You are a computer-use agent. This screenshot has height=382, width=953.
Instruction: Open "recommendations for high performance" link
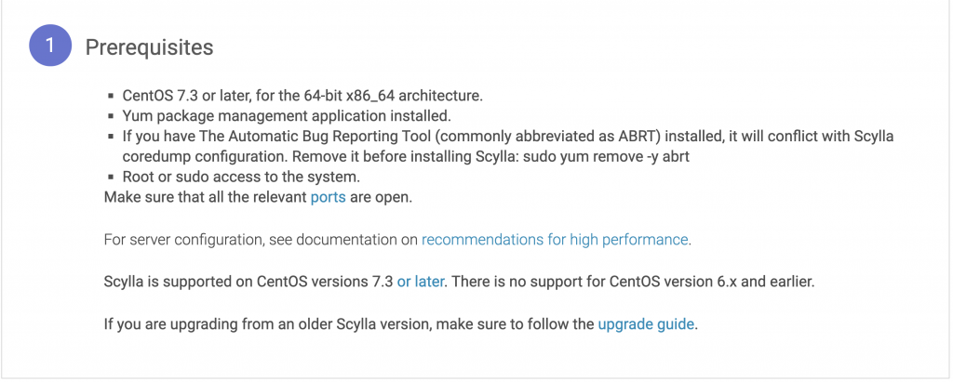pyautogui.click(x=555, y=239)
